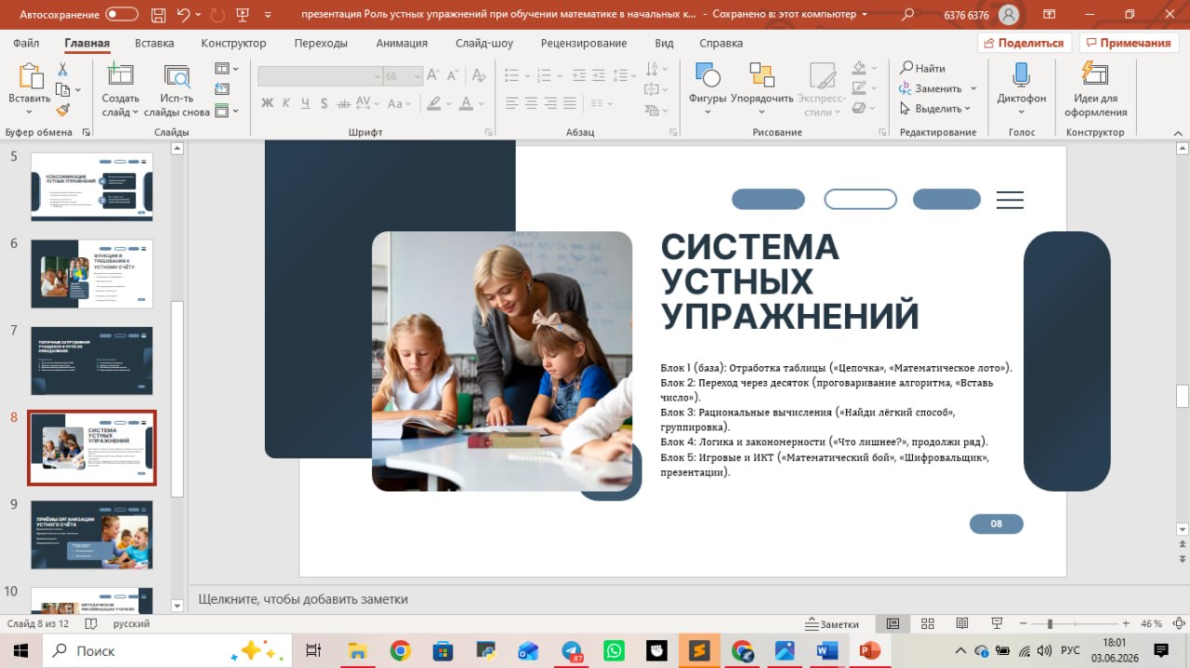Open the slide layout dropdown
Screen dimensions: 1190x668
[x=227, y=68]
